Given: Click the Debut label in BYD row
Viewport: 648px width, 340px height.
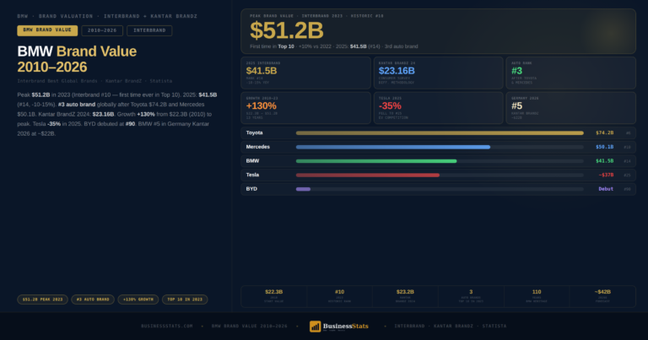Looking at the screenshot, I should 606,189.
